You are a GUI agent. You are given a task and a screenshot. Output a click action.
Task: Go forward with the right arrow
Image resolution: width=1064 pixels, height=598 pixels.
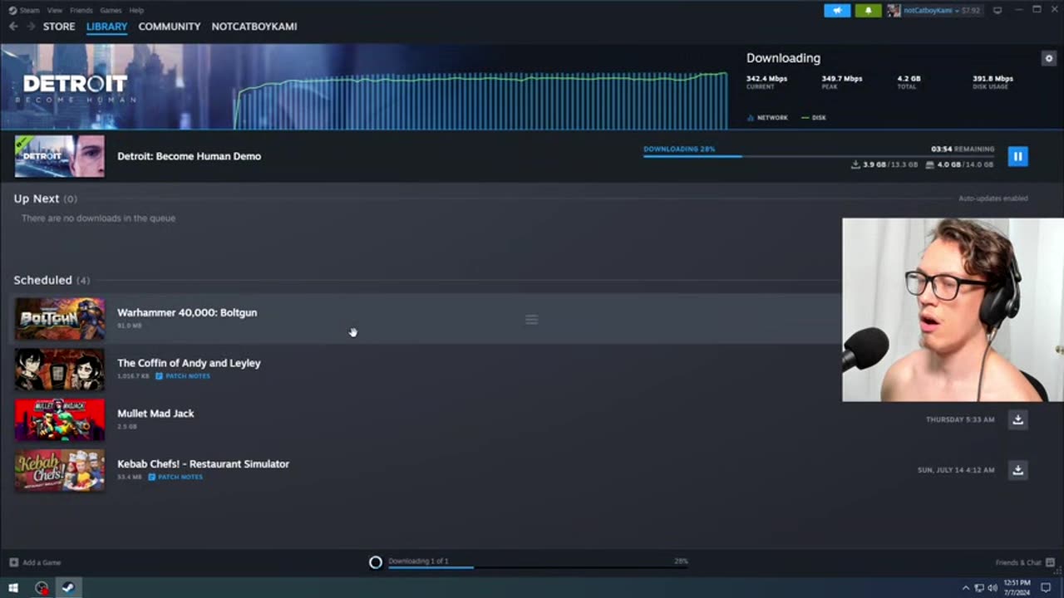pos(31,27)
